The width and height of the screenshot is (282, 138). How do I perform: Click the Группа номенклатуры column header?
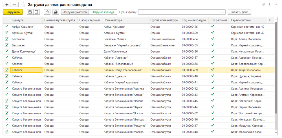pyautogui.click(x=164, y=20)
